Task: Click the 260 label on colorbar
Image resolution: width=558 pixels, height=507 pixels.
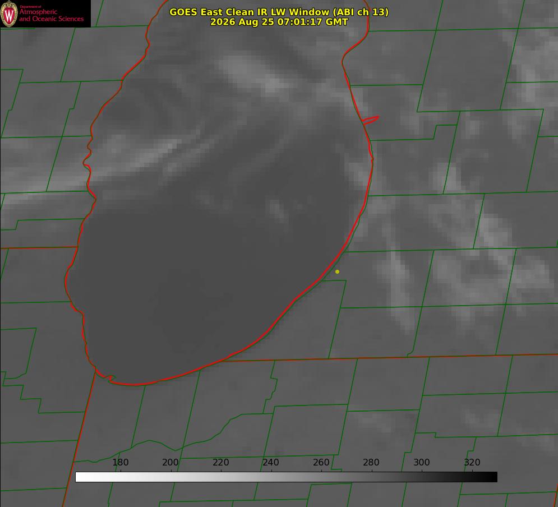Action: point(321,462)
